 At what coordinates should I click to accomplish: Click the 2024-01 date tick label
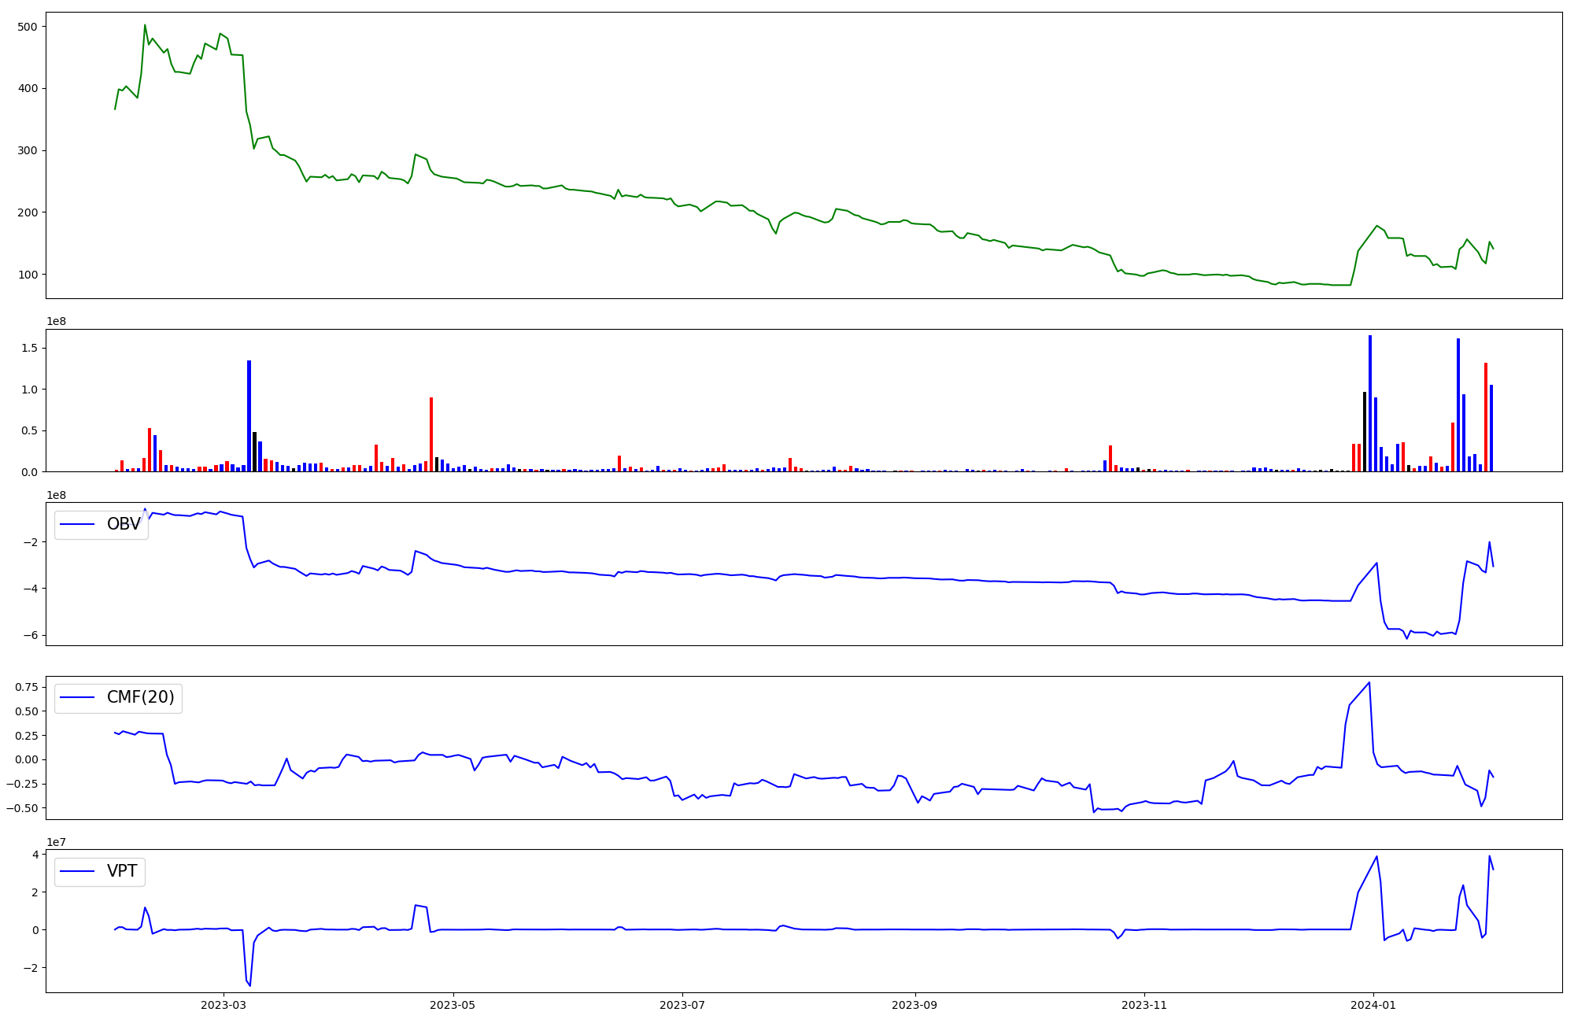coord(1373,1005)
